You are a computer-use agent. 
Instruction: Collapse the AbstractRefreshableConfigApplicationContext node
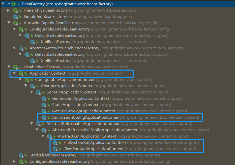point(37,130)
